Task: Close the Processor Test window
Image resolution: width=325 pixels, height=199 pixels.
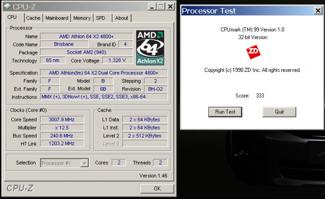Action: (318, 10)
